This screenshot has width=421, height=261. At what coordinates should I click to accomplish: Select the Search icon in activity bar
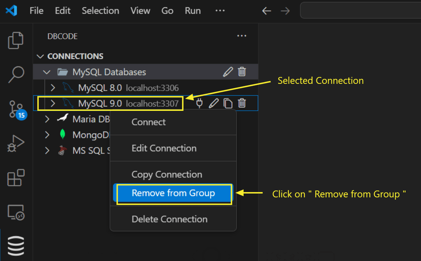tap(16, 74)
